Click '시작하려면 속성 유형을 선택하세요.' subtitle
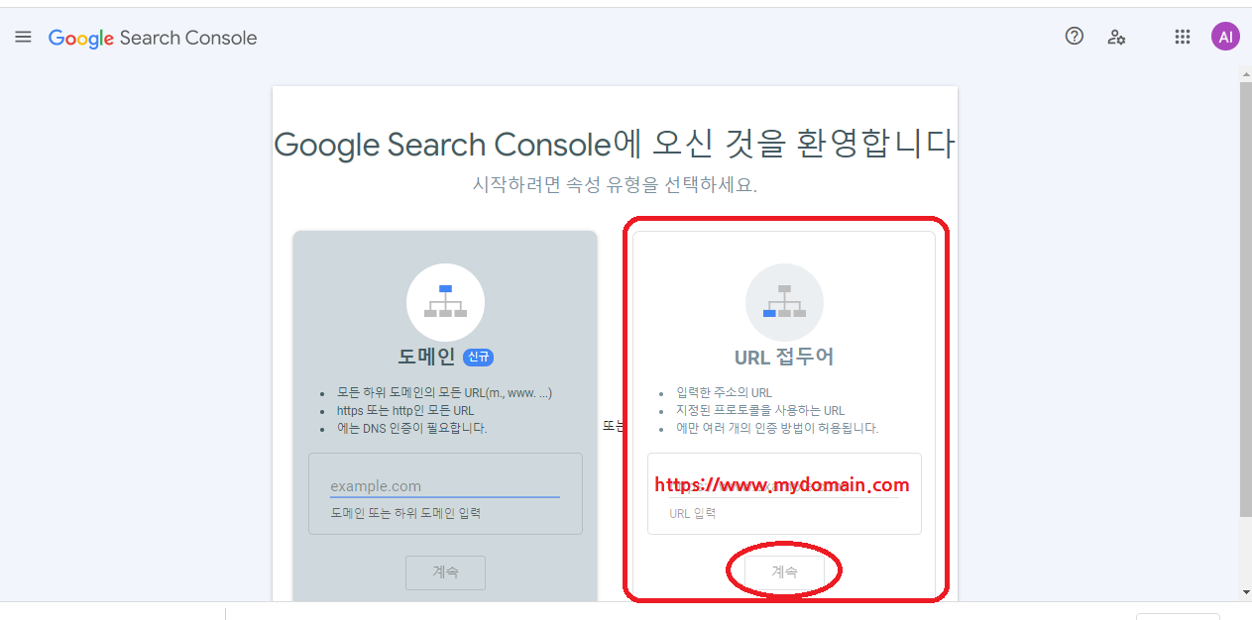This screenshot has width=1252, height=620. pos(615,185)
